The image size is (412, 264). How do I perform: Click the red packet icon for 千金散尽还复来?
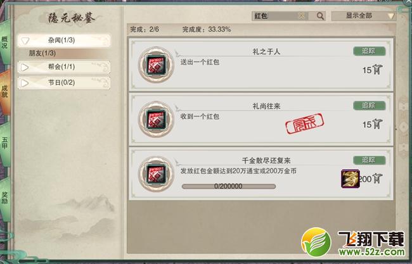(x=156, y=174)
